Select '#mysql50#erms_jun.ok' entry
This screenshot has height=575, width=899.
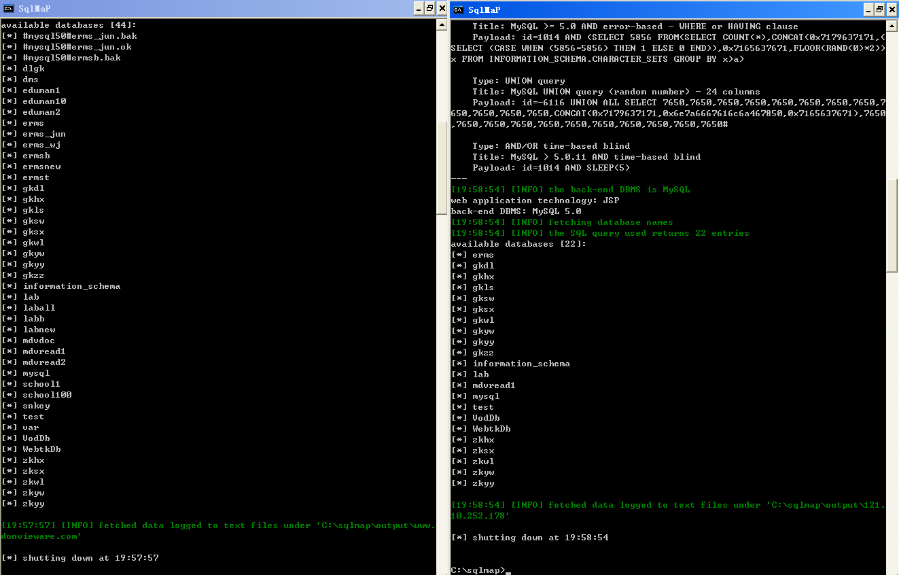tap(77, 47)
